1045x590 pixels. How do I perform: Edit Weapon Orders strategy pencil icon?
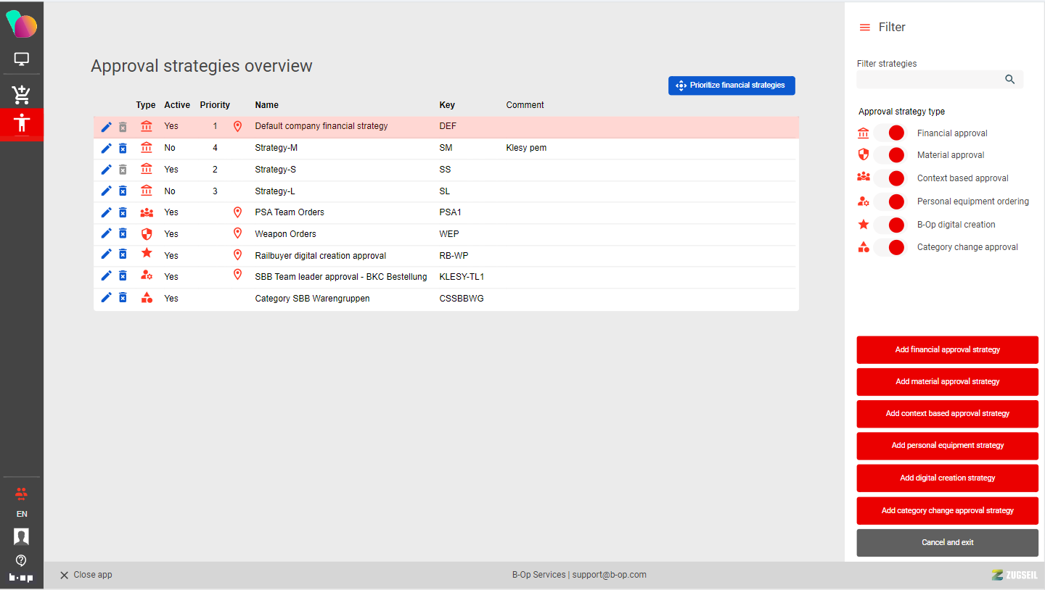(x=106, y=233)
